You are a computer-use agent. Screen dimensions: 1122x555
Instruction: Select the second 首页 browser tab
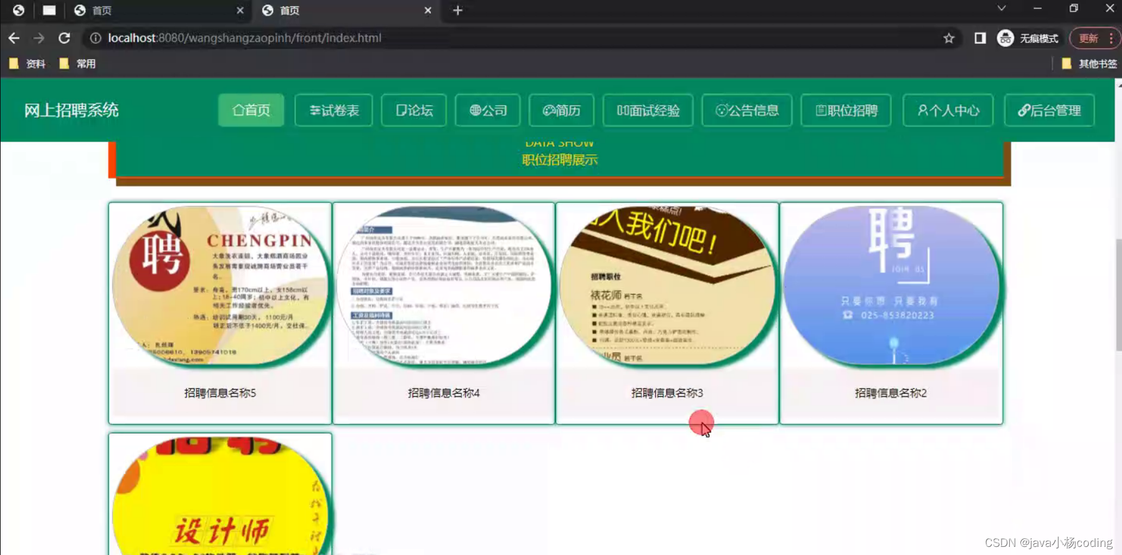click(346, 10)
